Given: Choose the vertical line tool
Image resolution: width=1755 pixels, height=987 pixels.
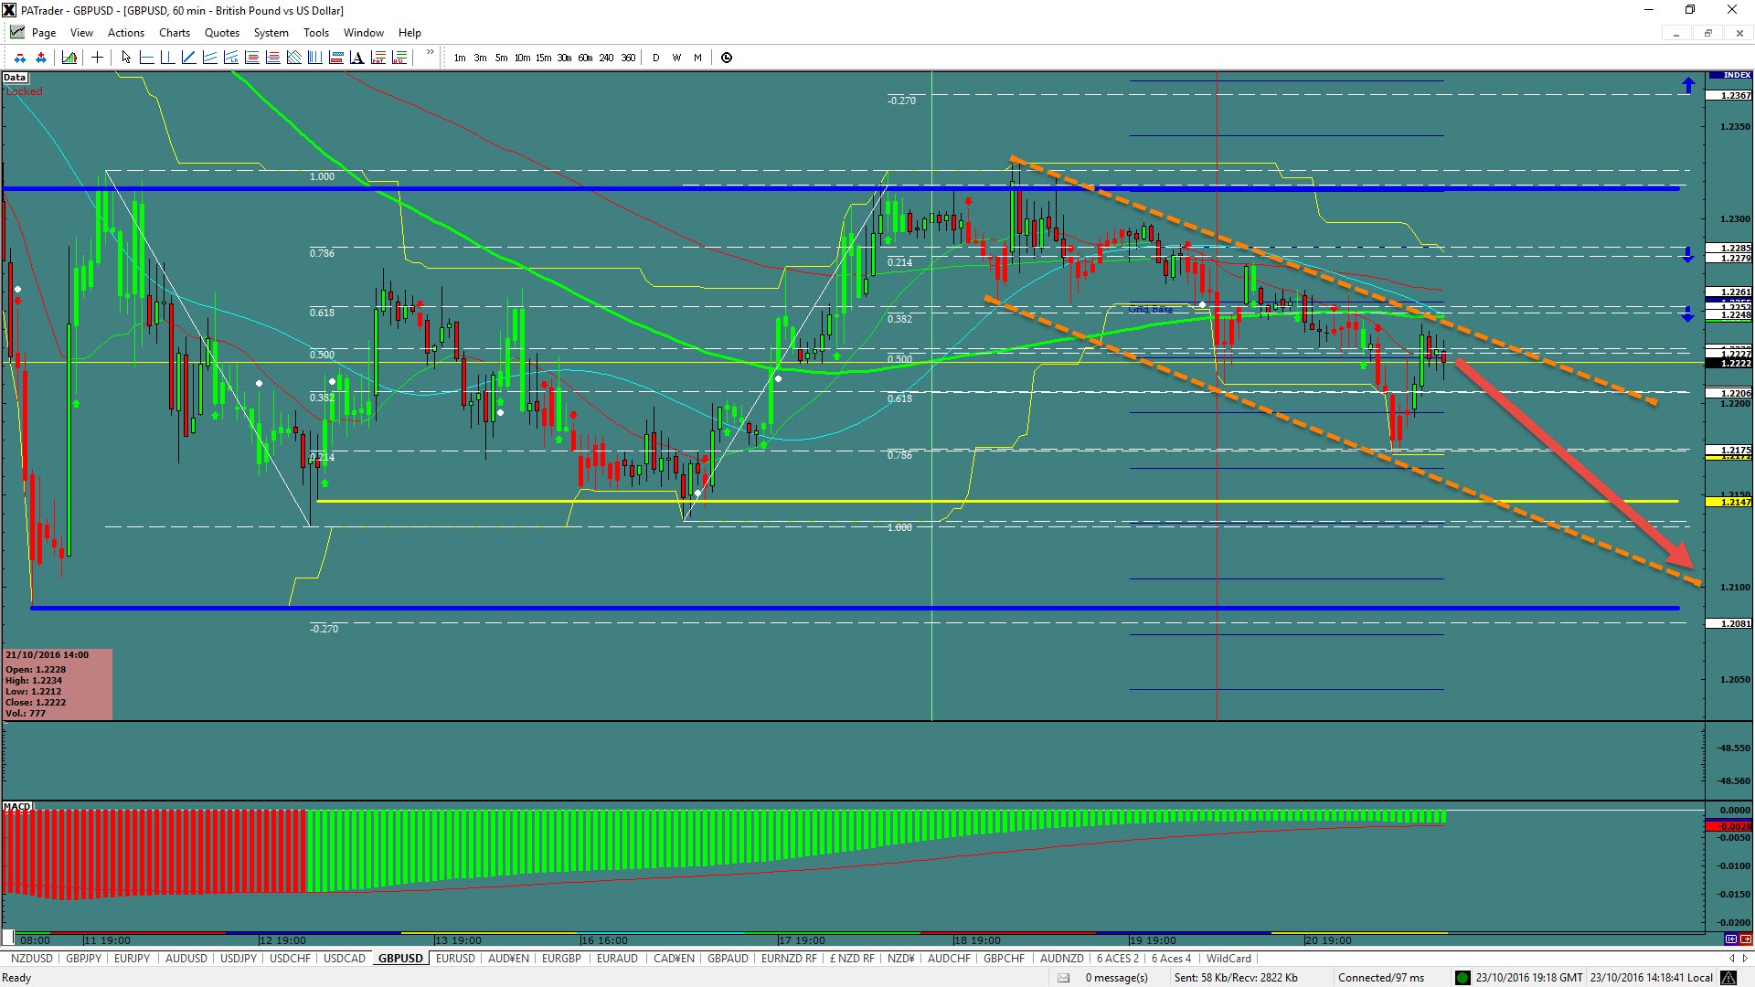Looking at the screenshot, I should (x=167, y=58).
